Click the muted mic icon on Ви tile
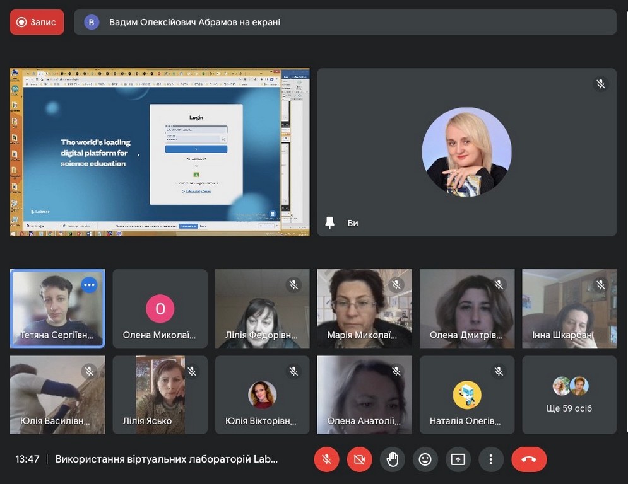628x484 pixels. [x=601, y=84]
